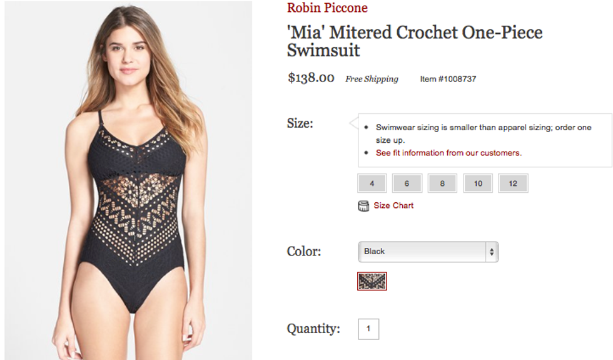Select the black crochet color swatch
This screenshot has width=613, height=360.
[372, 281]
